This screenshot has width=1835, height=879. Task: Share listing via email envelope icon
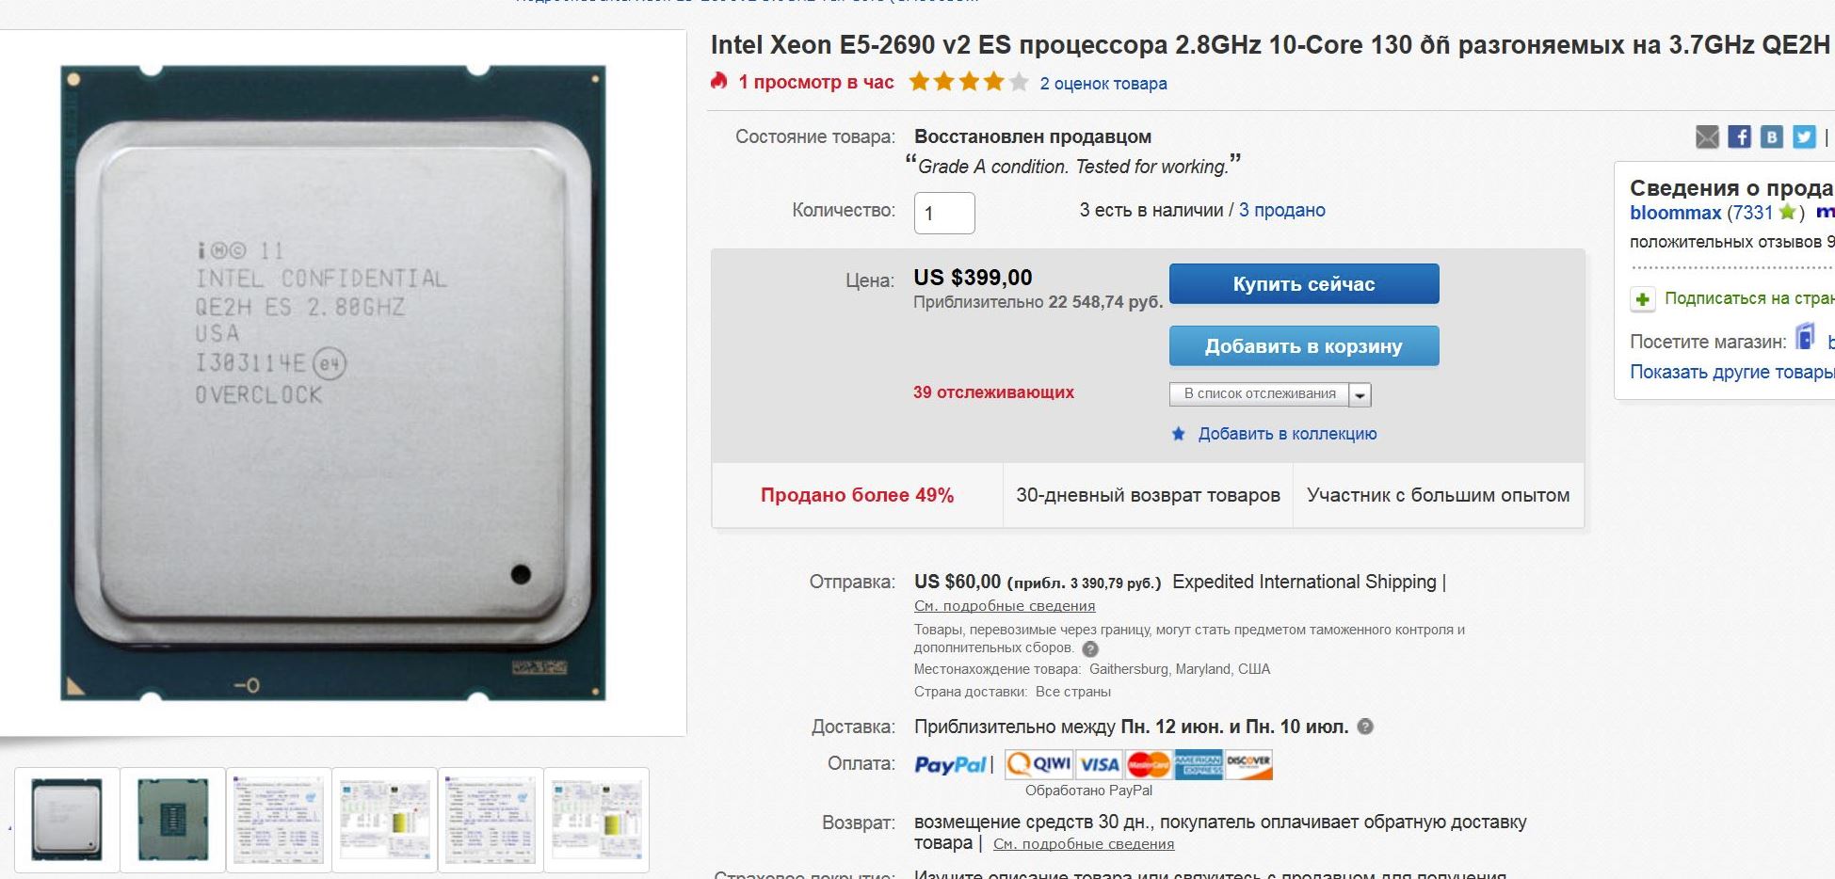pyautogui.click(x=1707, y=137)
